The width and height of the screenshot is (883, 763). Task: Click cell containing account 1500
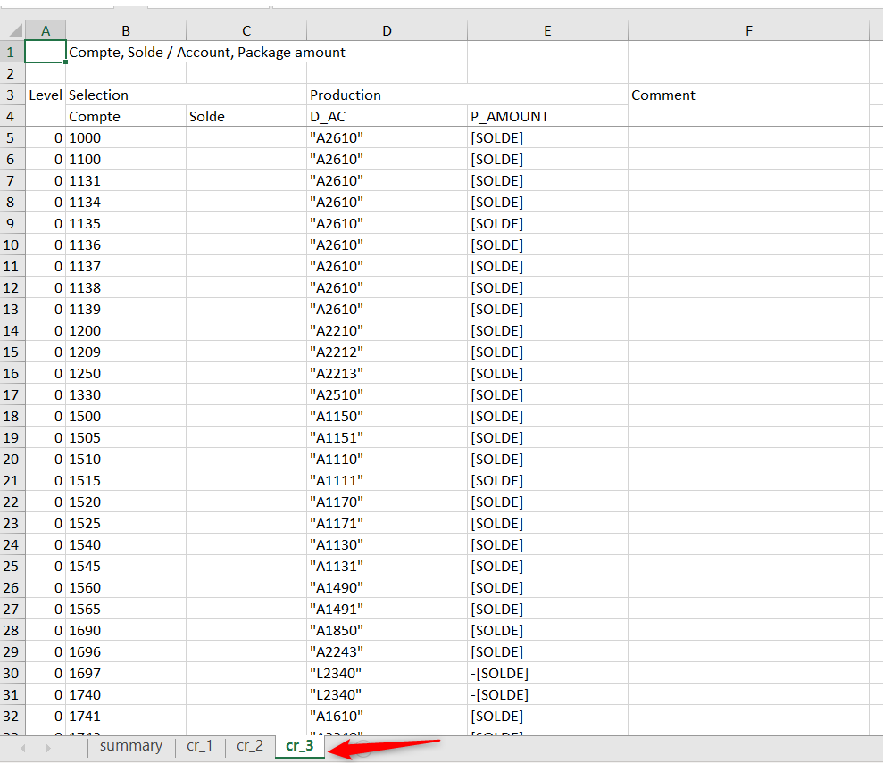pyautogui.click(x=126, y=416)
